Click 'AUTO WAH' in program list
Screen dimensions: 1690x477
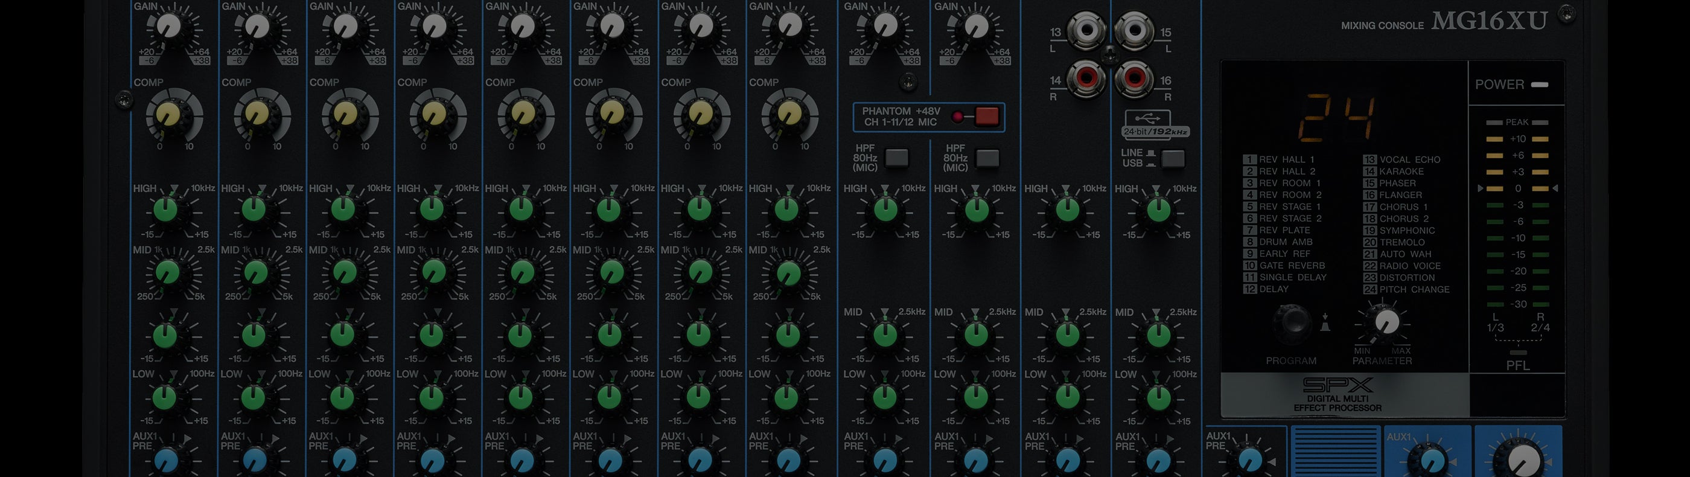(x=1405, y=254)
